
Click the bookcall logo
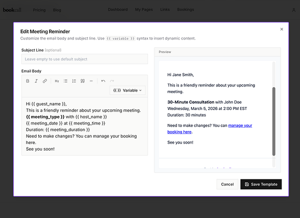12,10
